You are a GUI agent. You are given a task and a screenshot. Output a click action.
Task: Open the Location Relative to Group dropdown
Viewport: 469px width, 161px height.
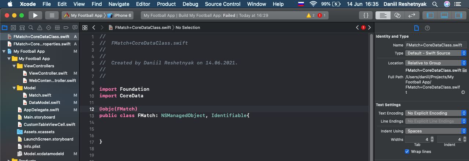436,63
